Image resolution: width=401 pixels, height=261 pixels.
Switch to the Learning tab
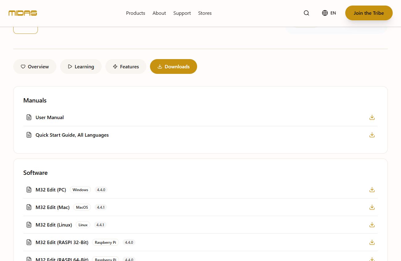[81, 66]
